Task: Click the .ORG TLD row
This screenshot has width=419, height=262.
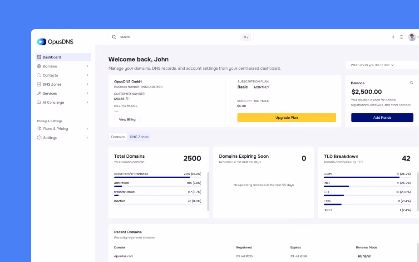Action: 367,203
